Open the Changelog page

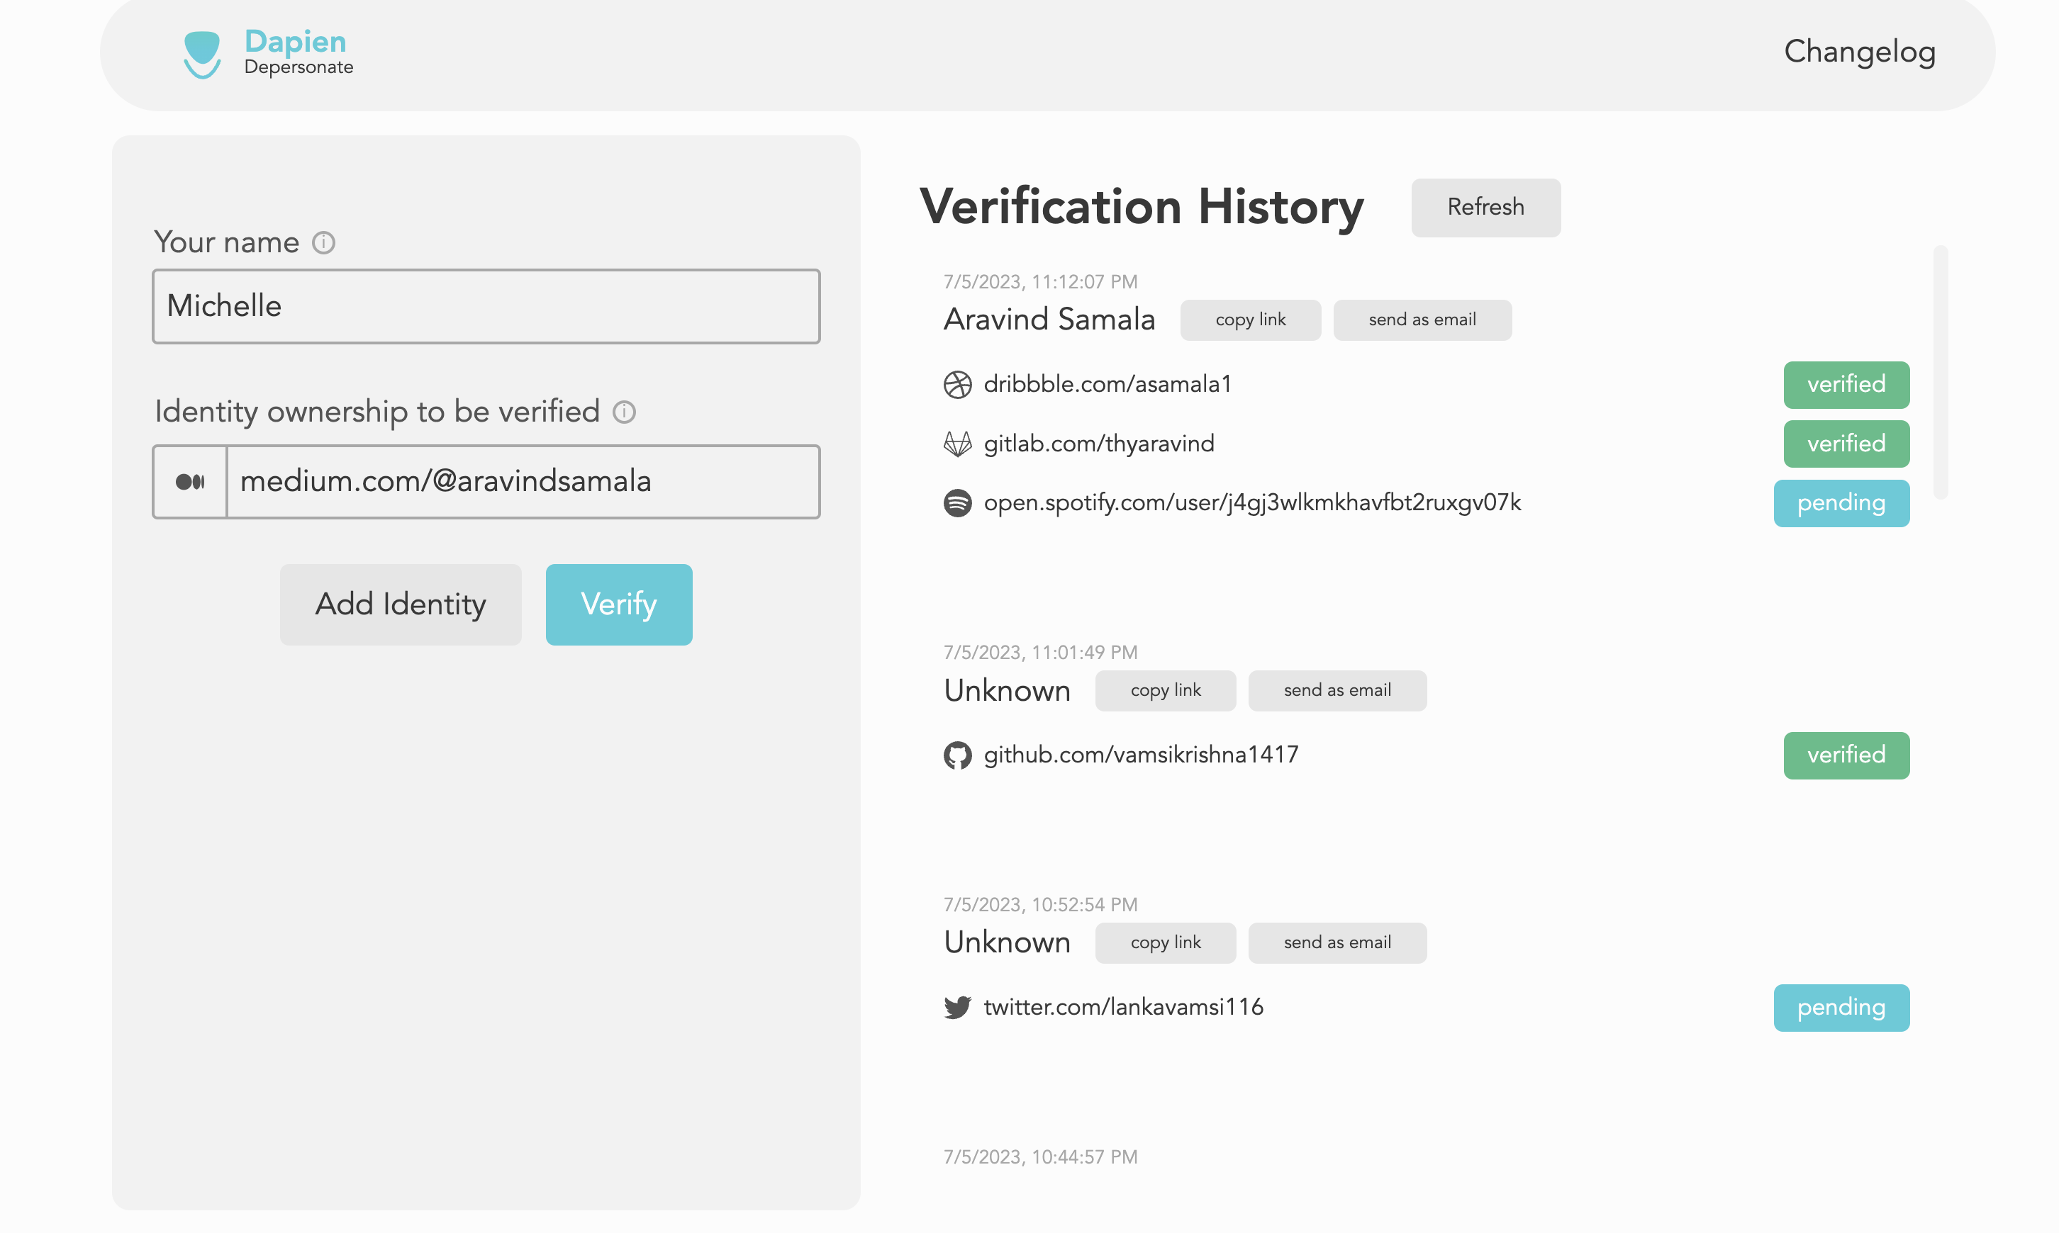pyautogui.click(x=1858, y=52)
